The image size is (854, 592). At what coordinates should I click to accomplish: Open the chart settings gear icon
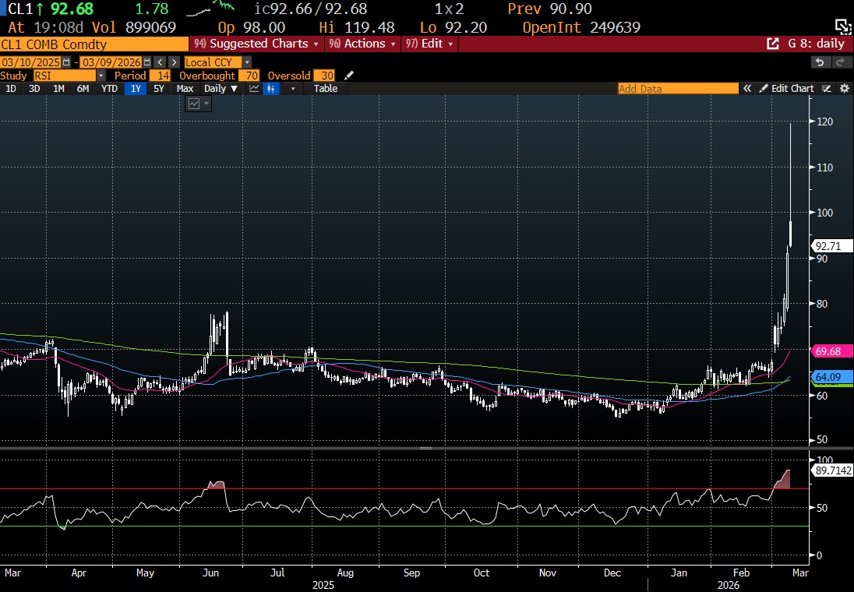point(844,89)
